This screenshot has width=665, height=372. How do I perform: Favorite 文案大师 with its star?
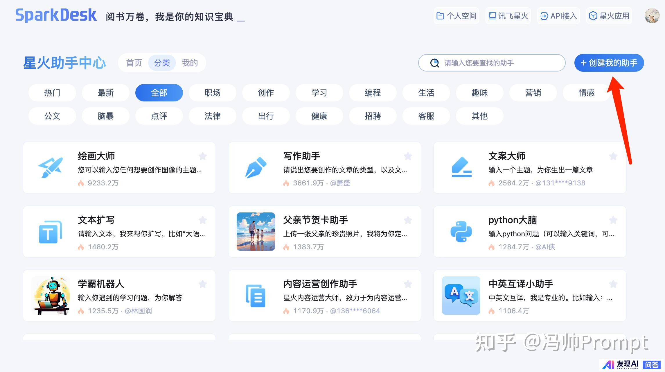click(613, 156)
